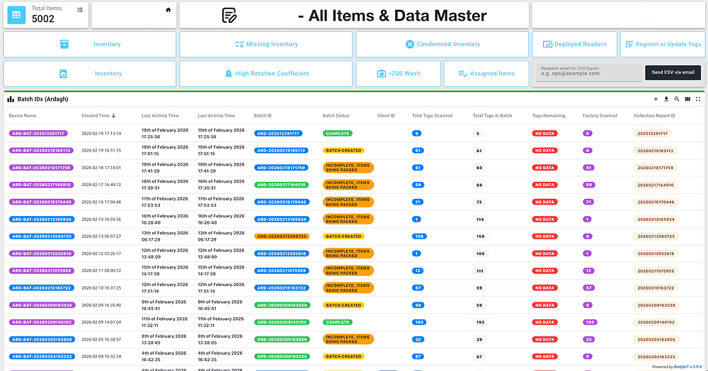Open the >200 Wash filter
Screen dimensions: 708x371
click(398, 74)
